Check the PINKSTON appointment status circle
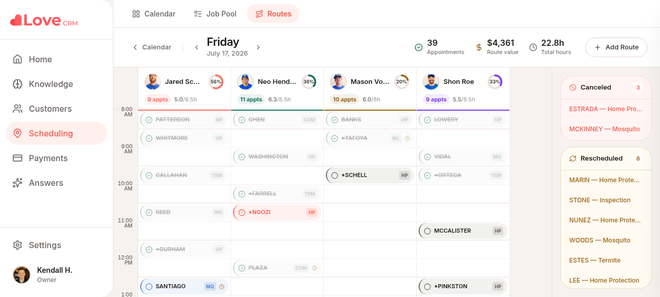 [x=427, y=286]
